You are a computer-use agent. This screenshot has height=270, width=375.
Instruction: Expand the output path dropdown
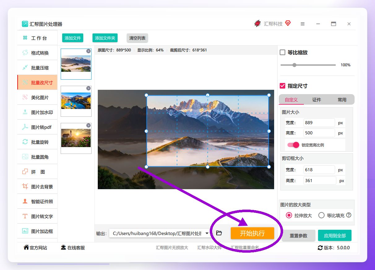tap(207, 233)
